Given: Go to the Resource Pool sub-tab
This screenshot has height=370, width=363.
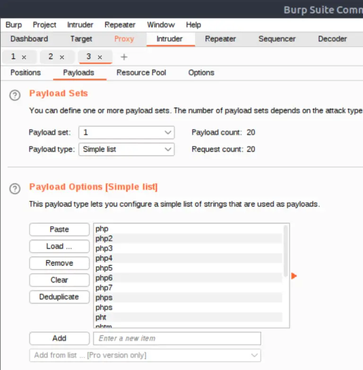Looking at the screenshot, I should pyautogui.click(x=141, y=73).
